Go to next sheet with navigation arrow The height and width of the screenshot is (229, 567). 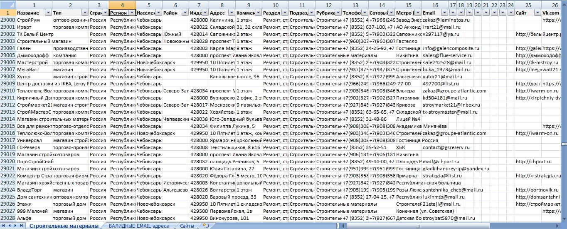(x=16, y=225)
